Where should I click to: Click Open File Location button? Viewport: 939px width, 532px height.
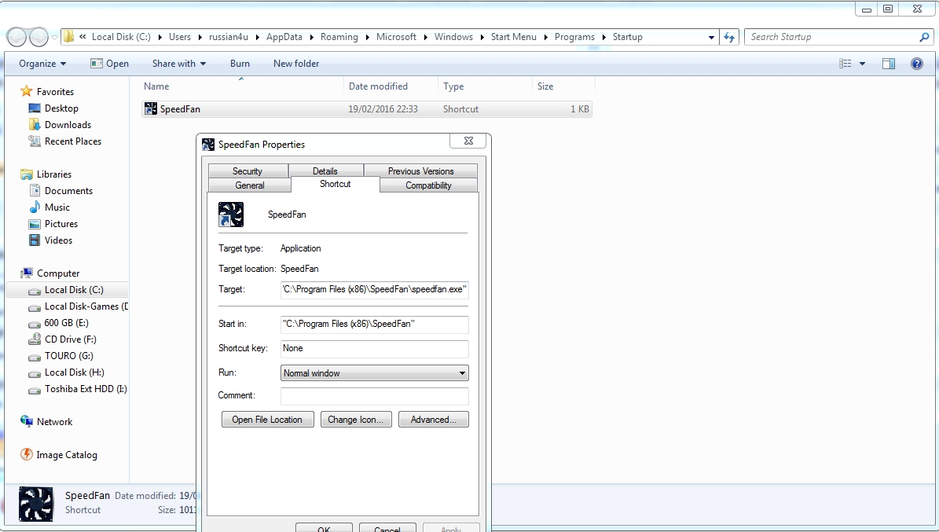pyautogui.click(x=267, y=420)
